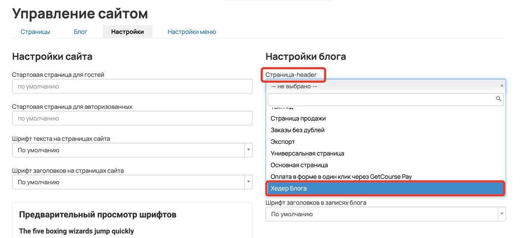Image resolution: width=529 pixels, height=238 pixels.
Task: Click the Стартовая страница для авторизованных field
Action: (132, 119)
